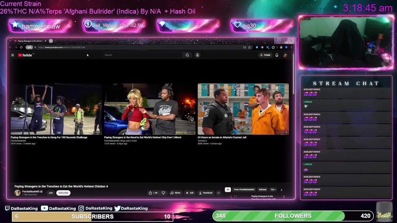Image resolution: width=397 pixels, height=223 pixels.
Task: Click the Create button
Action: [x=265, y=55]
